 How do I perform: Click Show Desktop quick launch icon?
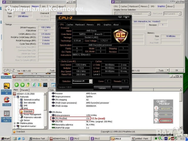coord(15,139)
